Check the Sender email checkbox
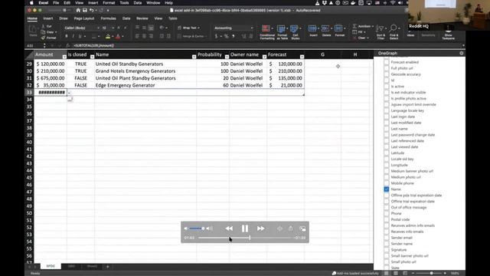The height and width of the screenshot is (276, 490). coord(387,238)
